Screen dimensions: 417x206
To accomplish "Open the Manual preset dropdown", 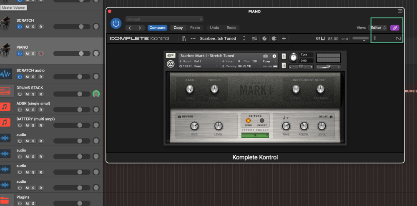I will [x=164, y=19].
